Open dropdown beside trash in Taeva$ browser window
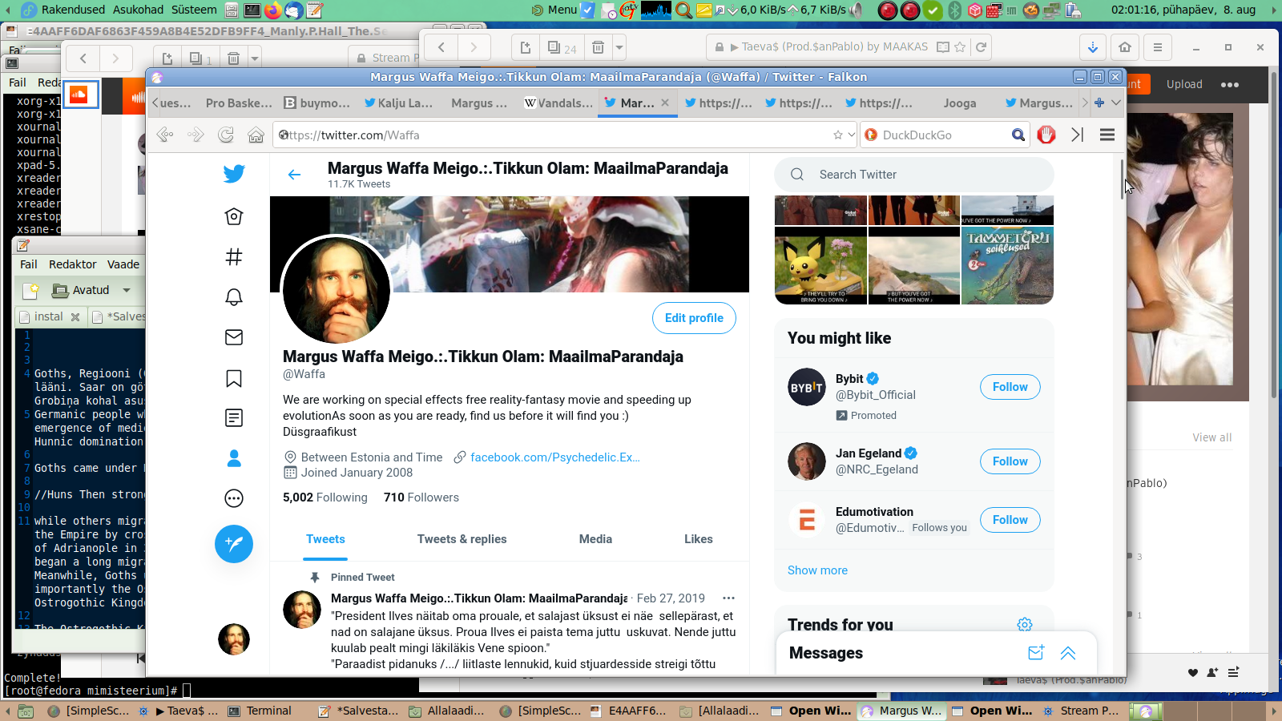Image resolution: width=1282 pixels, height=721 pixels. click(619, 47)
